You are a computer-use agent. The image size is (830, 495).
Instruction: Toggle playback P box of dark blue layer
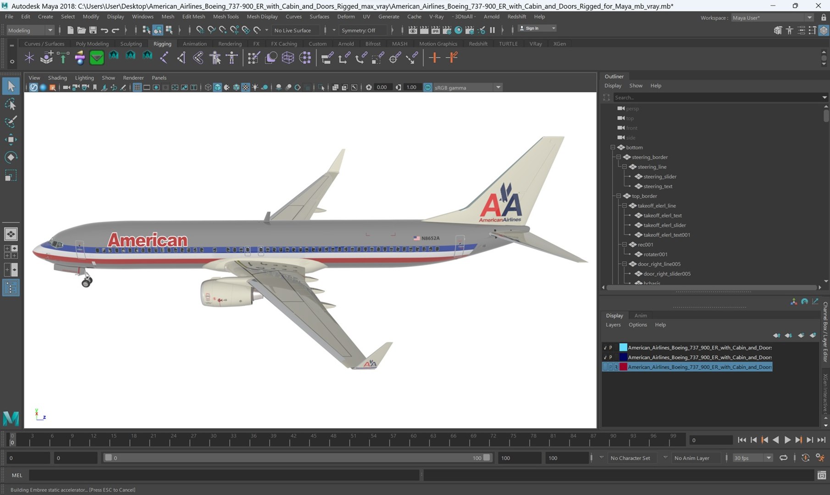(610, 357)
